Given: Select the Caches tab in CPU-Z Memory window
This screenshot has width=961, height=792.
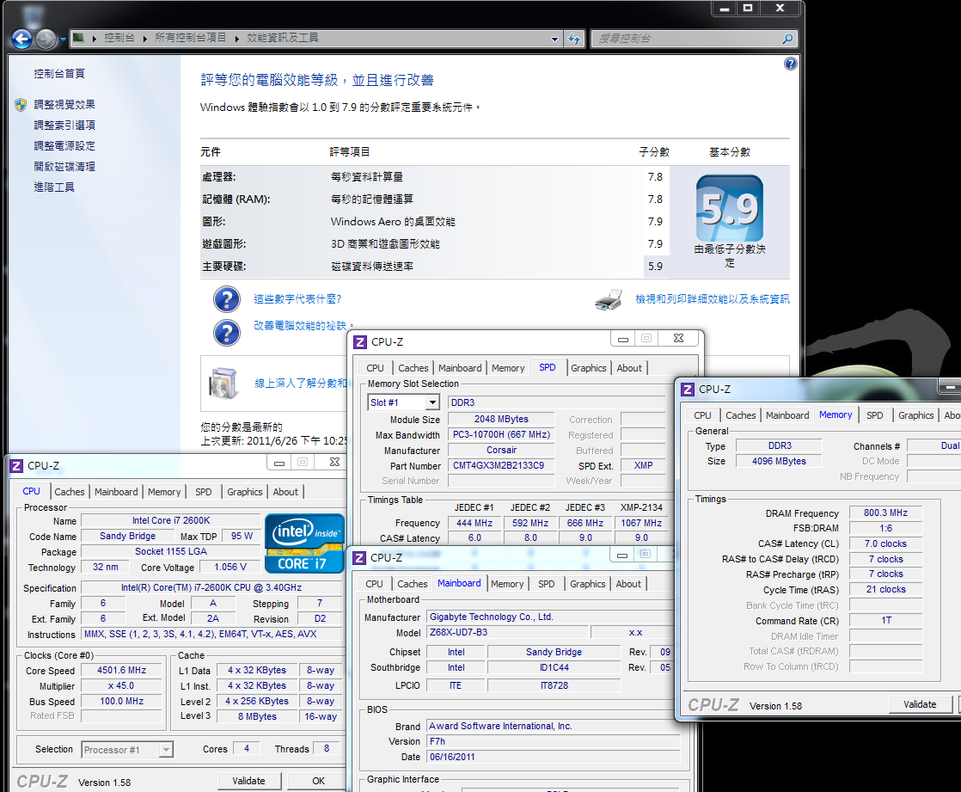Looking at the screenshot, I should [740, 415].
